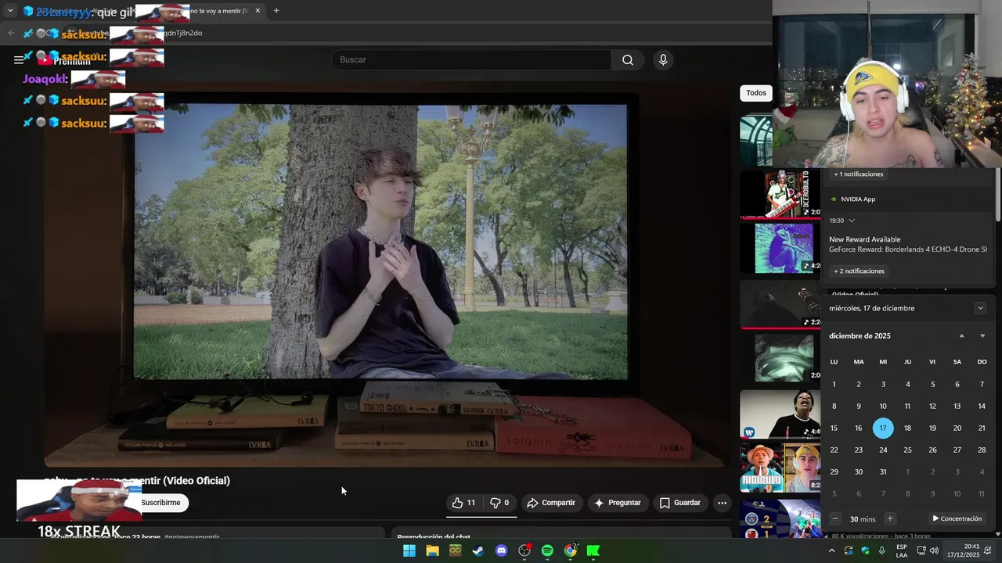The image size is (1002, 563).
Task: Open OBS Studio from the taskbar
Action: point(524,550)
